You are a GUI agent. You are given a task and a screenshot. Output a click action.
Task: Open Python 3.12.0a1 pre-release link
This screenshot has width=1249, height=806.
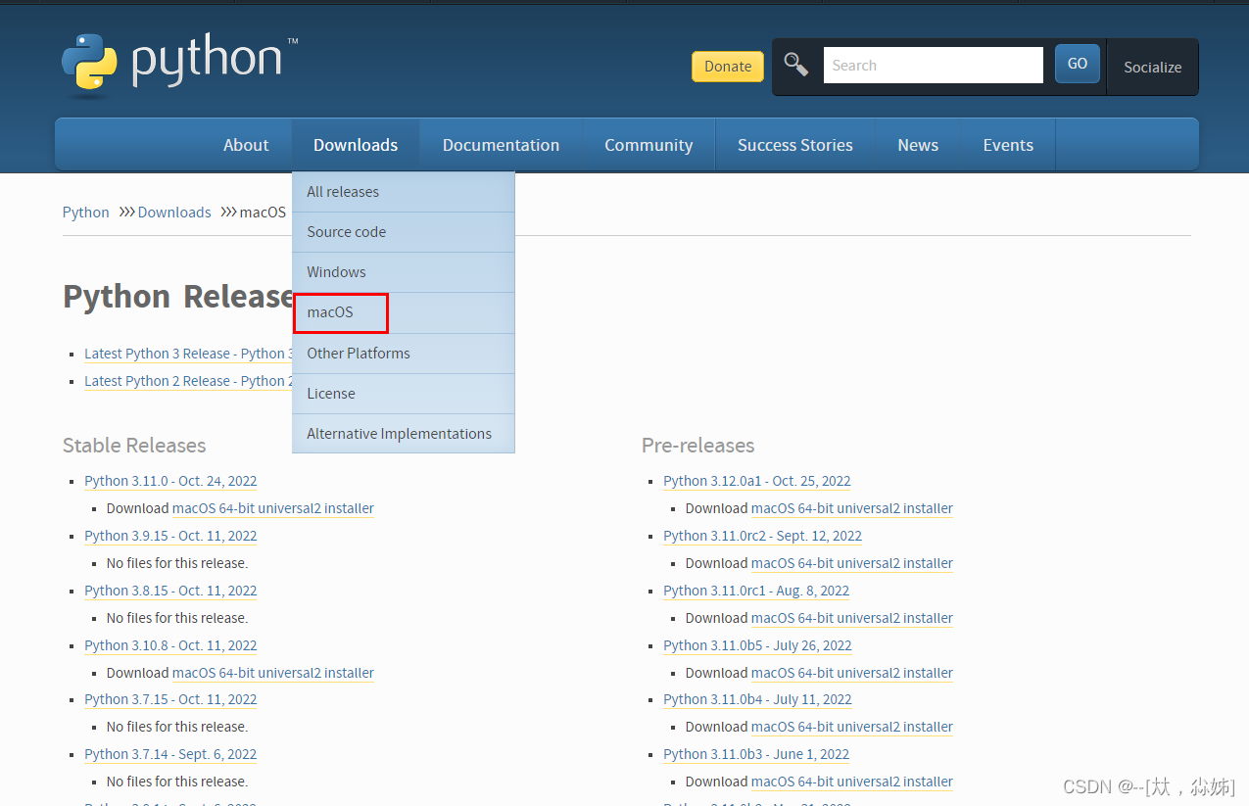(757, 481)
